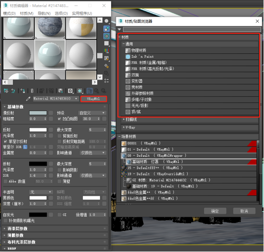This screenshot has height=252, width=264.
Task: Click Assign Material to Selection icon
Action: tap(23, 91)
